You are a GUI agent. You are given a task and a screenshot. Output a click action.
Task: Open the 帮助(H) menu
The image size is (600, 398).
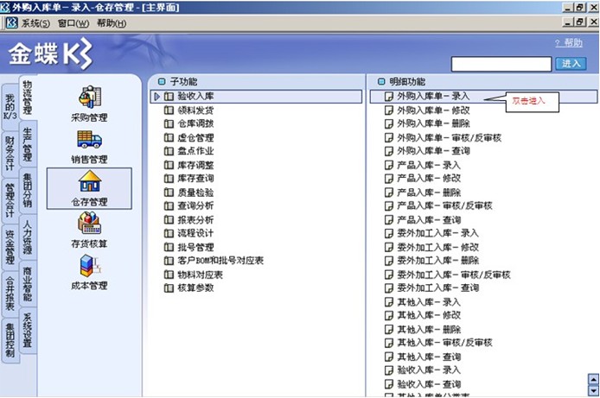pos(112,23)
